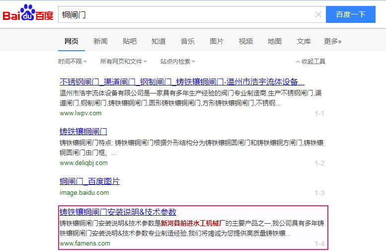Open the 视频 tab
Viewport: 386px width, 251px height.
coord(245,41)
